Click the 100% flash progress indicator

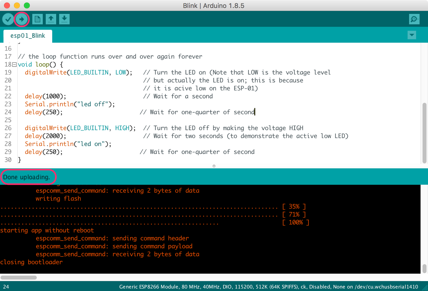[x=296, y=222]
